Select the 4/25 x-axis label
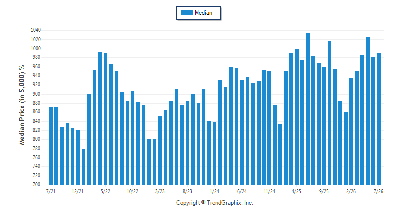Screen dimensions: 397x215 click(x=296, y=191)
